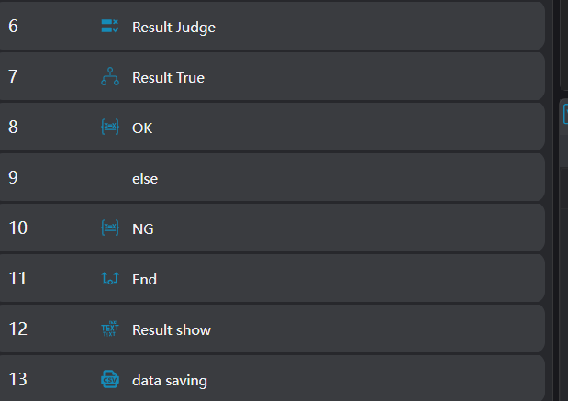The width and height of the screenshot is (568, 401).
Task: Select the Result Judge step label
Action: (173, 27)
